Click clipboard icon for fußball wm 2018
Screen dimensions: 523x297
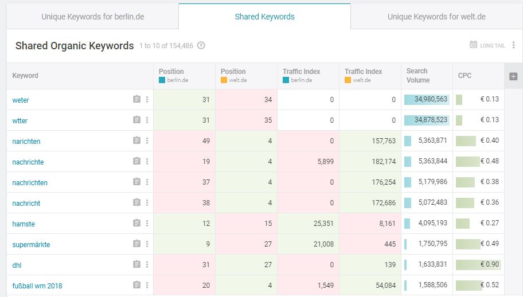(x=136, y=284)
